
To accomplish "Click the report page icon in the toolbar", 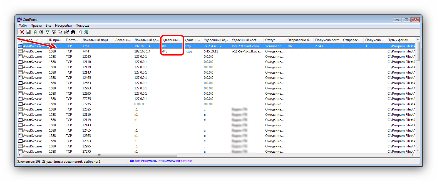I will [80, 32].
